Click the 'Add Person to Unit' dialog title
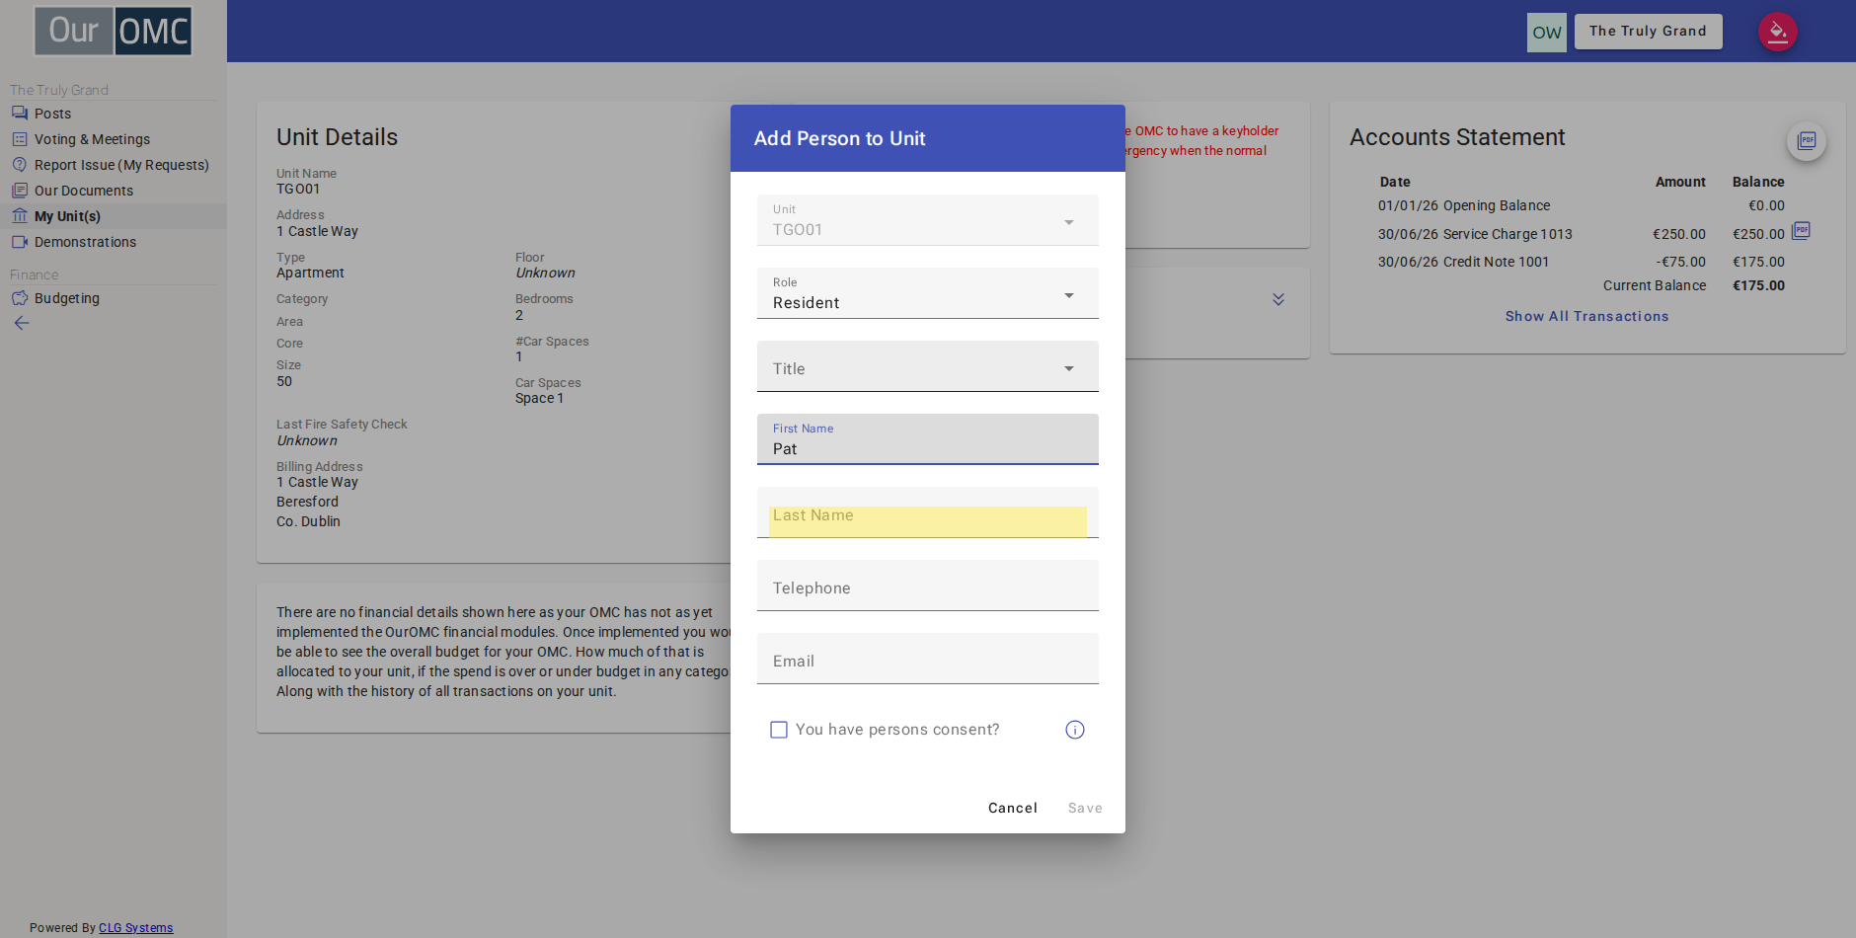The width and height of the screenshot is (1856, 938). coord(839,138)
